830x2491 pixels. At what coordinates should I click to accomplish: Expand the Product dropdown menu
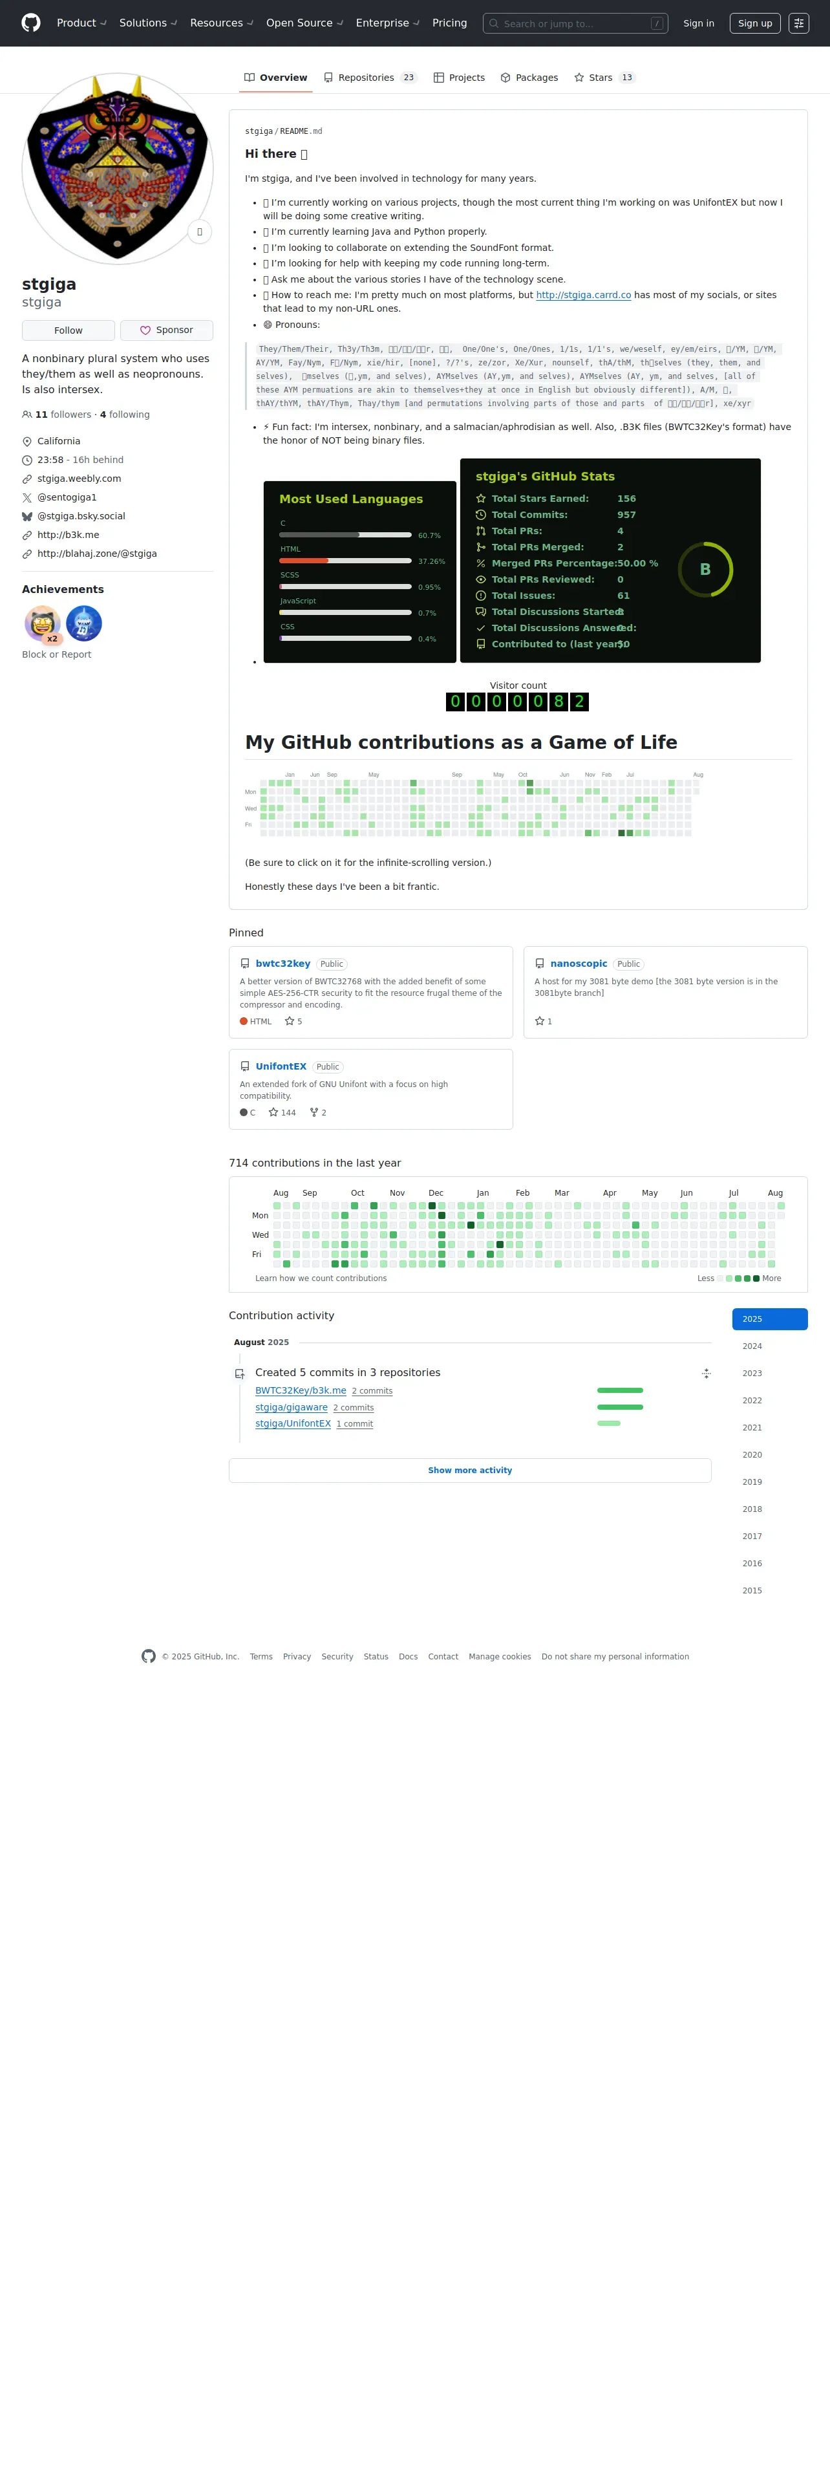pos(81,23)
